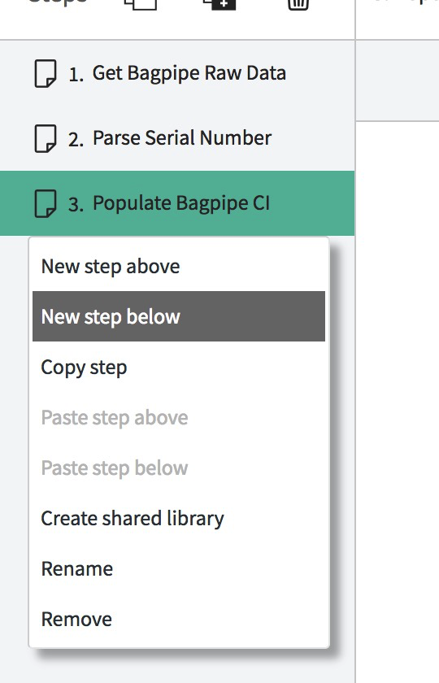Viewport: 439px width, 683px height.
Task: Click the trash delete icon
Action: point(298,4)
